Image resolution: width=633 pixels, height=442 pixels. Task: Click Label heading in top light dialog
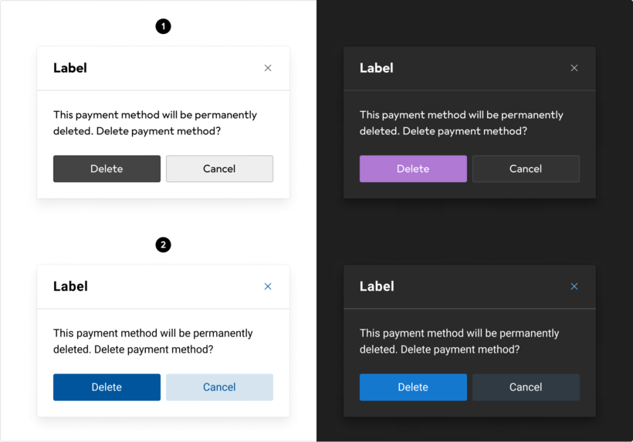[70, 68]
